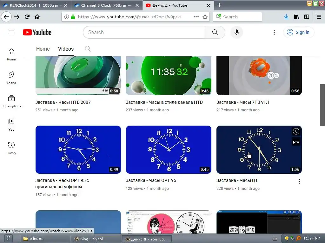The image size is (325, 243).
Task: Click the 11:24 PM system clock
Action: tap(312, 238)
